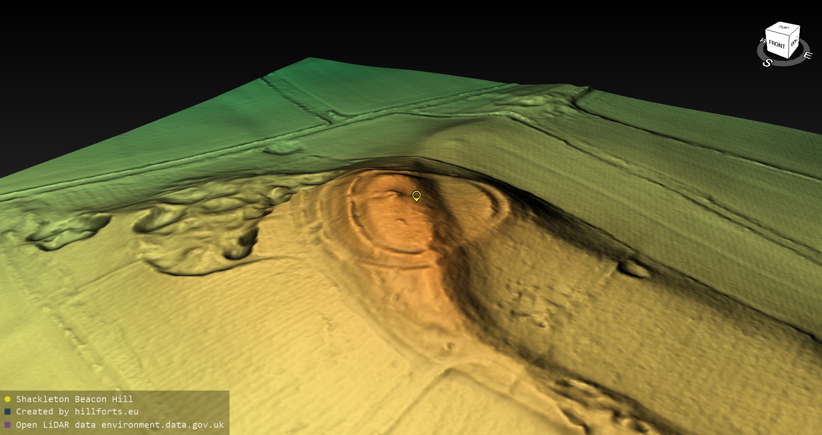Viewport: 822px width, 435px height.
Task: Click the TOP face of the navigation cube
Action: click(783, 27)
